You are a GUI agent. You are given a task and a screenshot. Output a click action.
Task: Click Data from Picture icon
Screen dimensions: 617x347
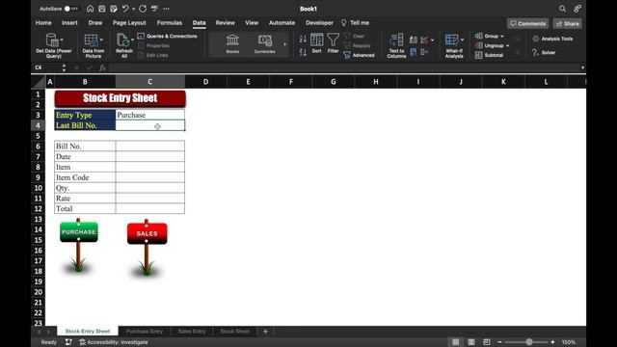91,40
